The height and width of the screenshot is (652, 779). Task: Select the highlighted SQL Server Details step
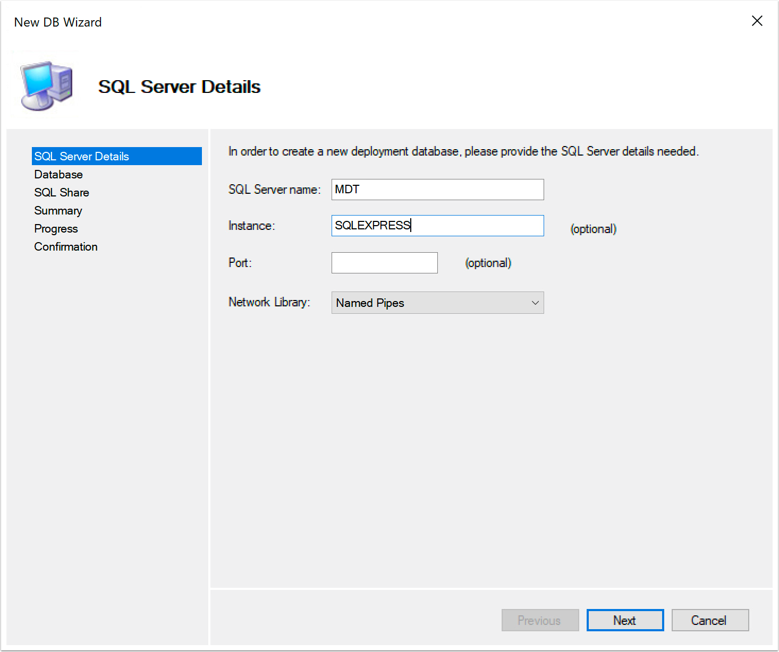tap(81, 156)
